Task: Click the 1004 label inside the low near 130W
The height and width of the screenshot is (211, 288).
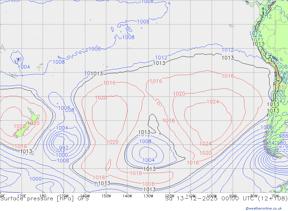Action: click(148, 160)
